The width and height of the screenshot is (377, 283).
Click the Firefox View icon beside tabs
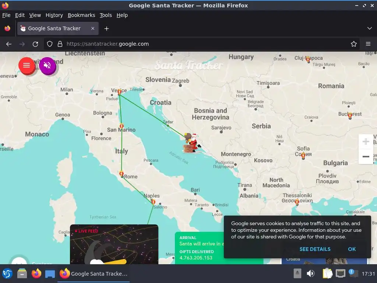click(7, 28)
